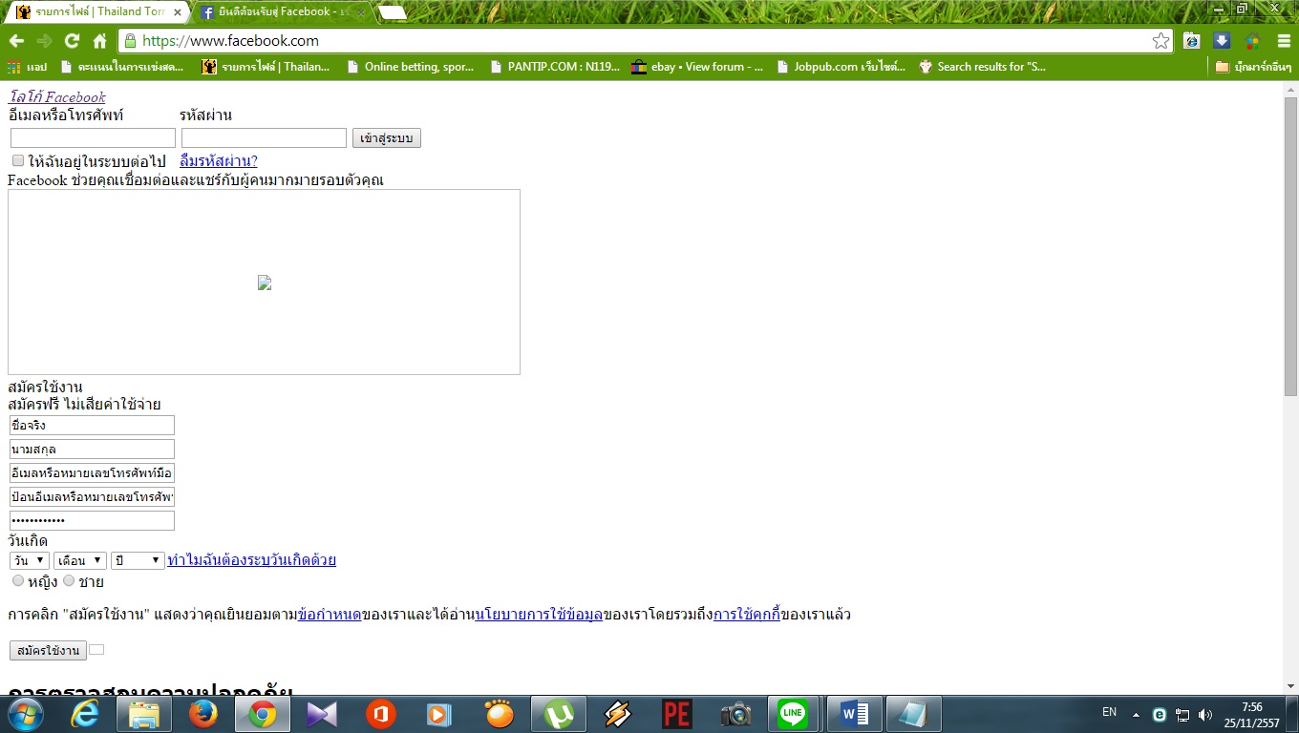Click the 'รหัสผ่าน' login password field

264,138
